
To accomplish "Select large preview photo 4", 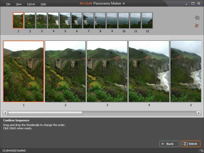I will [149, 71].
